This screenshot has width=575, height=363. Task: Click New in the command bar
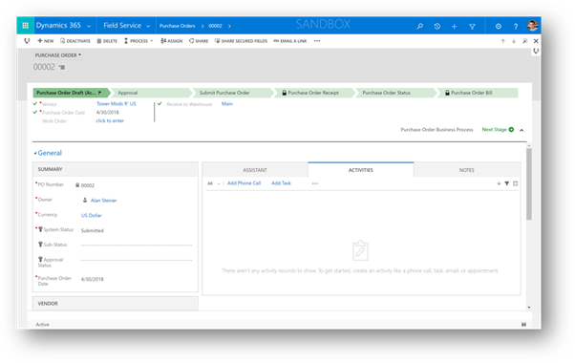[x=46, y=41]
